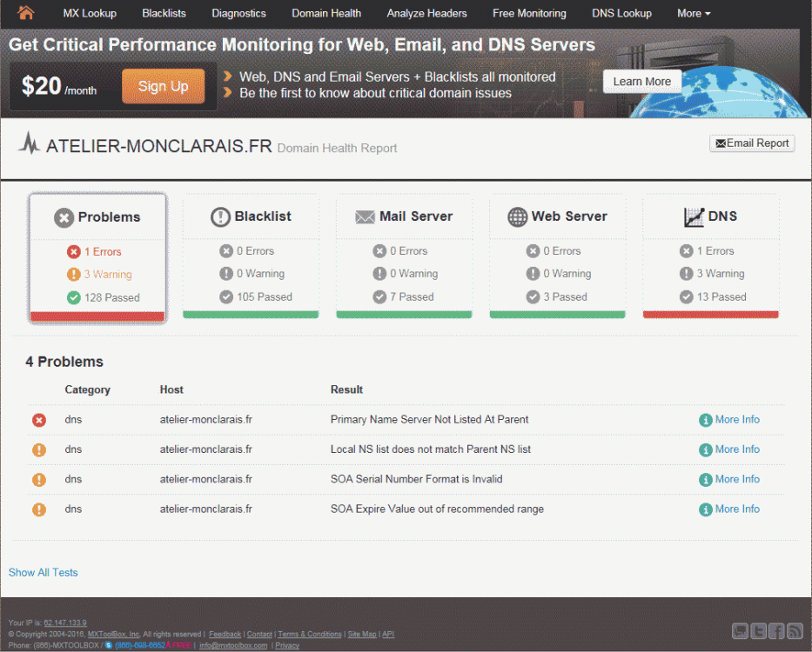The image size is (812, 652).
Task: Click the DNS chart icon
Action: coord(694,217)
